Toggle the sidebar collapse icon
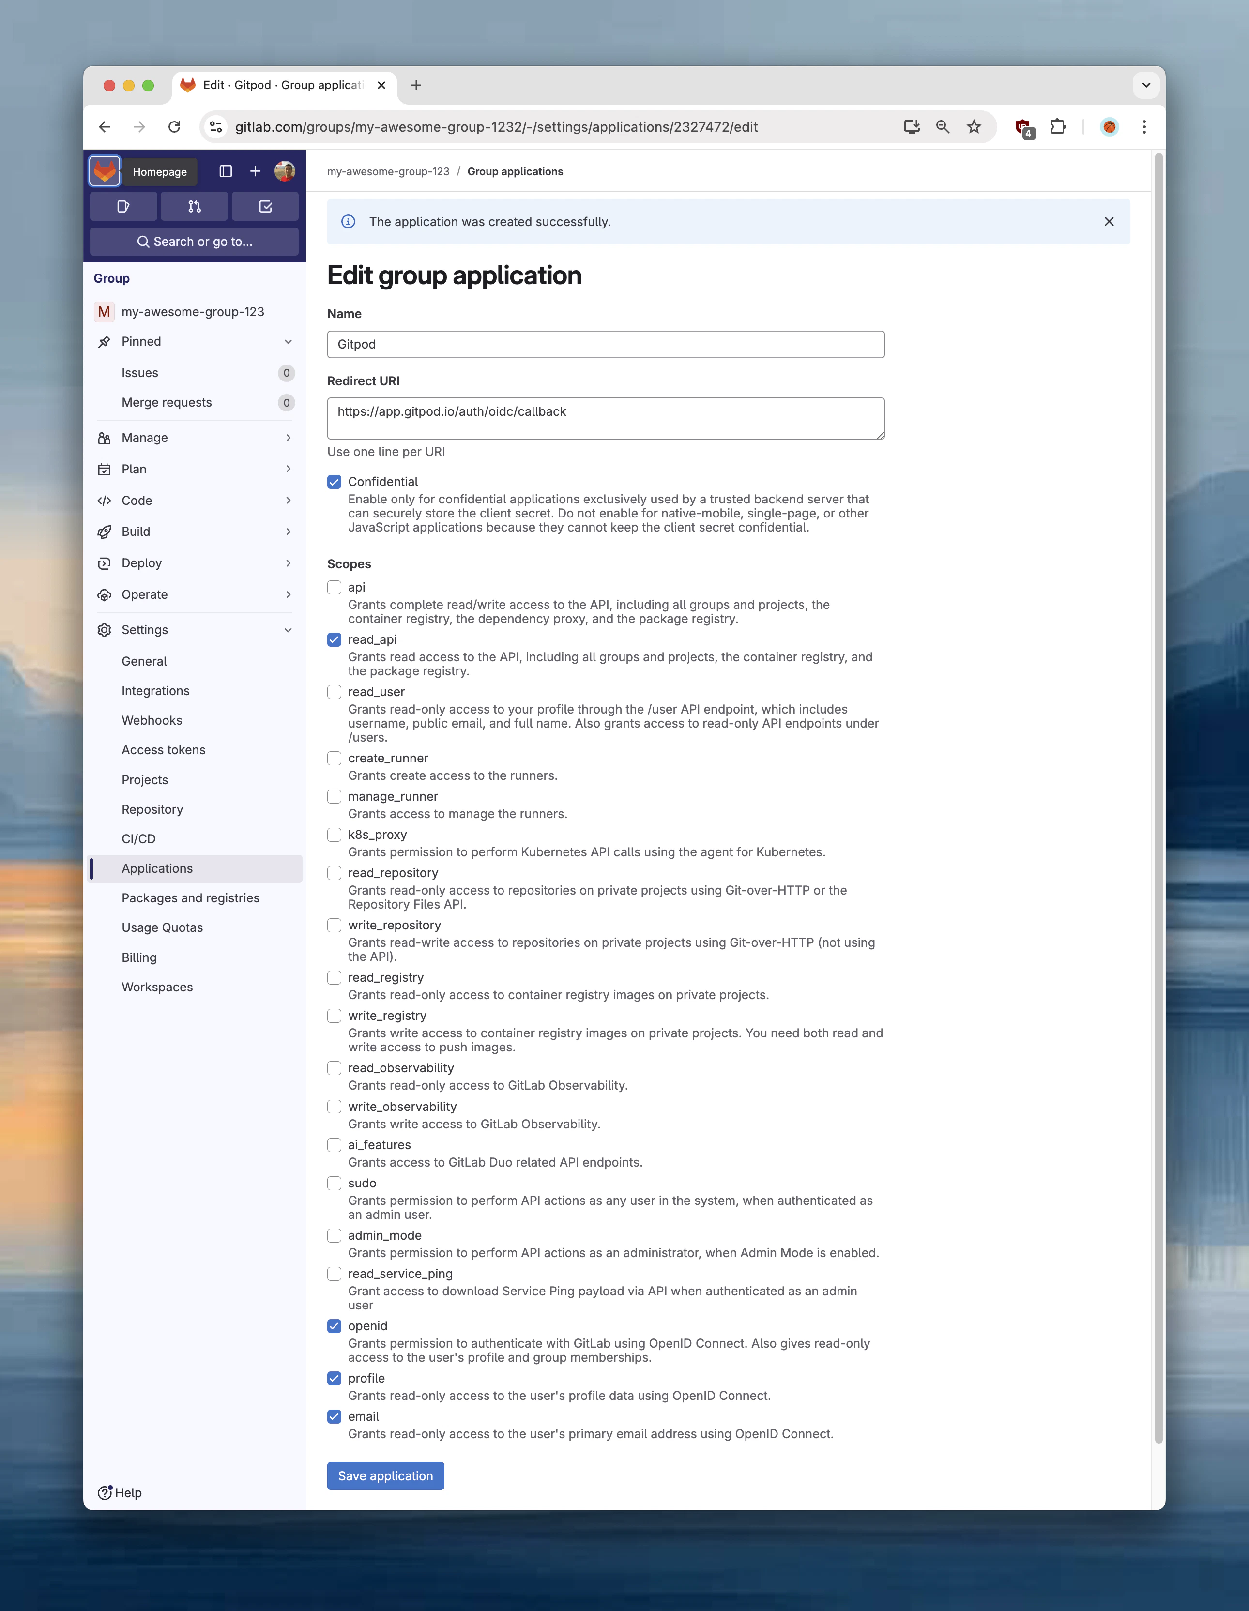 click(x=226, y=171)
